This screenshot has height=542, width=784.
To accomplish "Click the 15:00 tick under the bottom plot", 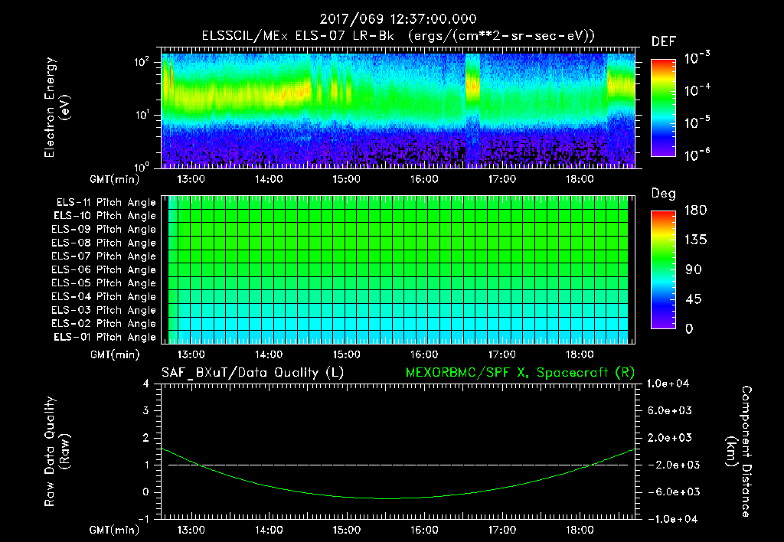I will tap(347, 530).
